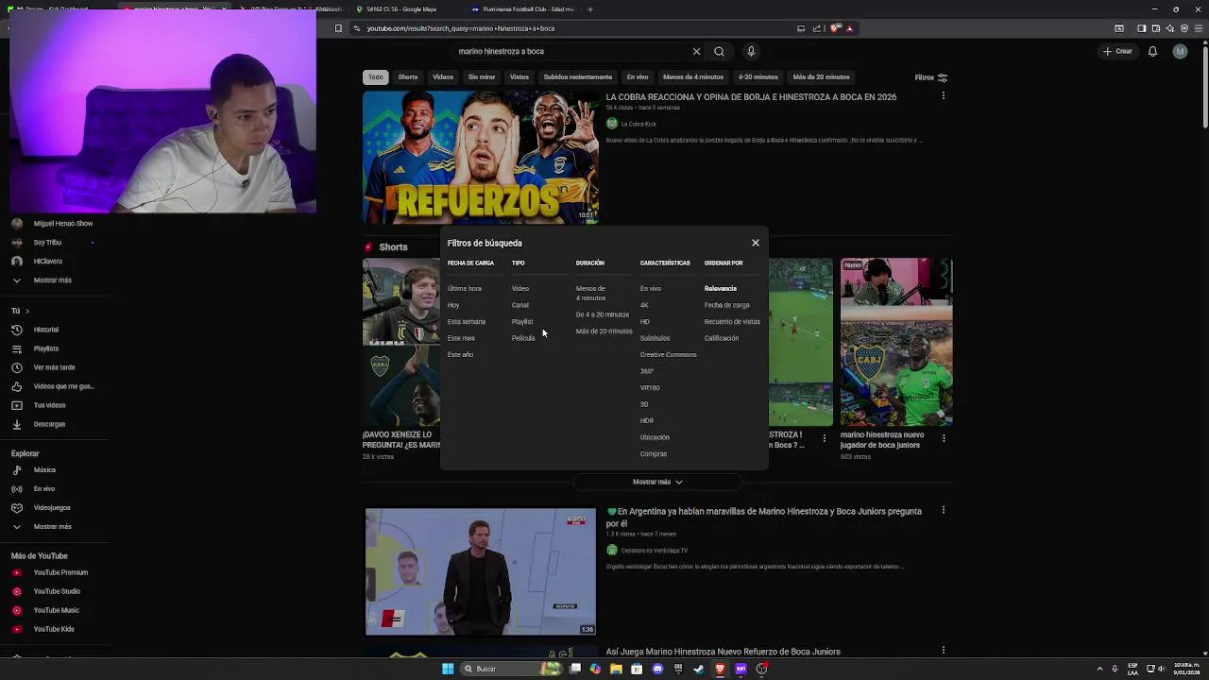
Task: Select the 4-20 minutos chip
Action: pos(758,76)
